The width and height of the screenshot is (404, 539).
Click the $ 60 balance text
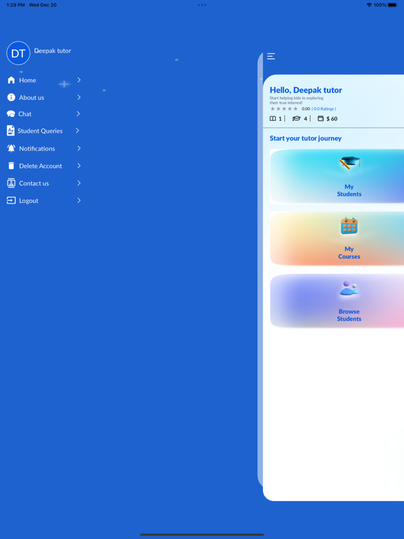click(x=332, y=119)
